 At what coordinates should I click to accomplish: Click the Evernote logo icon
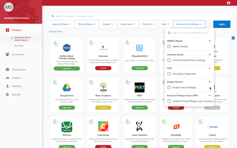103,48
